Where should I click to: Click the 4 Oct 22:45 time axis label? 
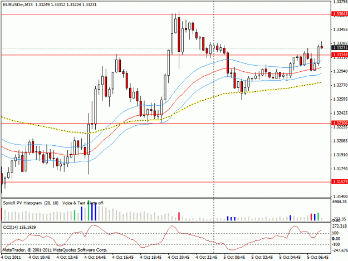(x=207, y=258)
